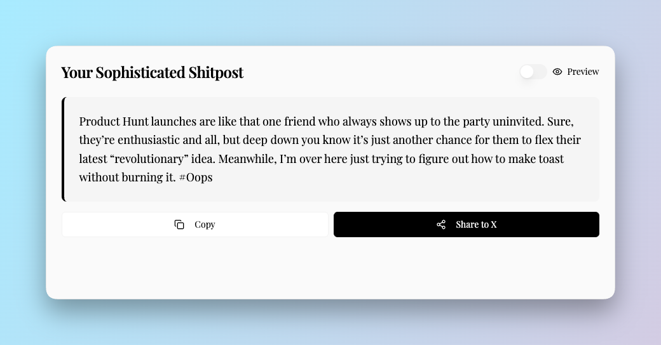
Task: Click the phrase "without burning it"
Action: point(127,177)
